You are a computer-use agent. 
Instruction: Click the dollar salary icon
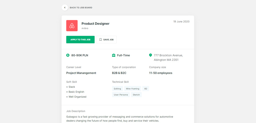68,55
